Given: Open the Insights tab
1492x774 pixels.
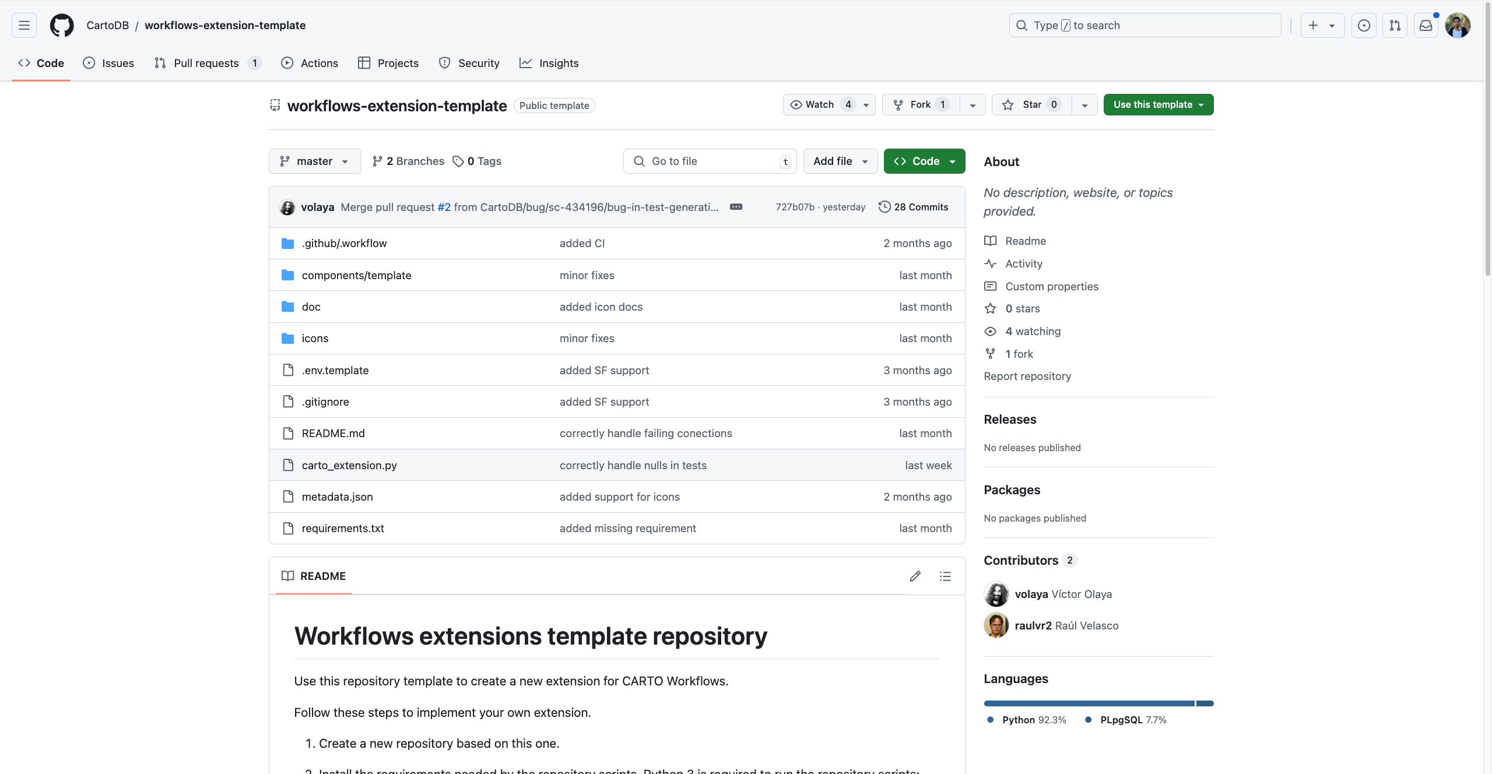Looking at the screenshot, I should click(549, 63).
